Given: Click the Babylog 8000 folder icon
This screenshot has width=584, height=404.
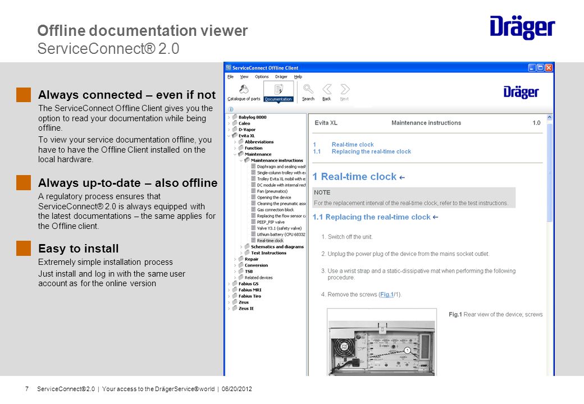Looking at the screenshot, I should tap(235, 117).
